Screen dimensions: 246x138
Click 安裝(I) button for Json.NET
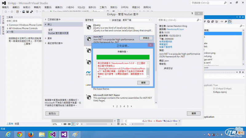(146, 38)
